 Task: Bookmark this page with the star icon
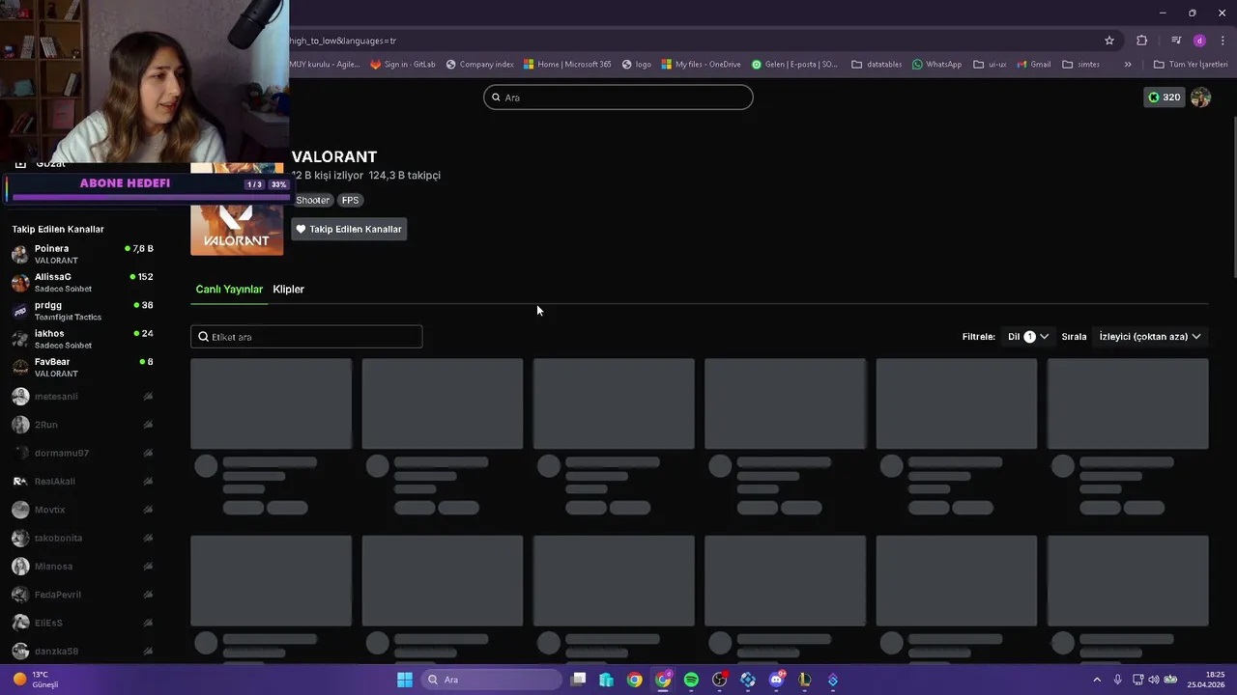[x=1109, y=41]
